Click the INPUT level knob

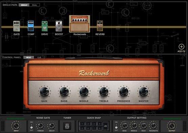tap(16, 126)
